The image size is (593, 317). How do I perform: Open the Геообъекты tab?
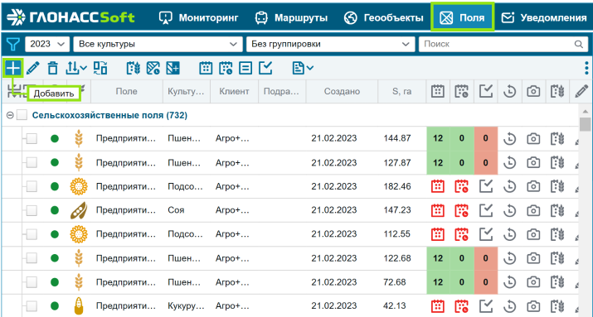[384, 17]
